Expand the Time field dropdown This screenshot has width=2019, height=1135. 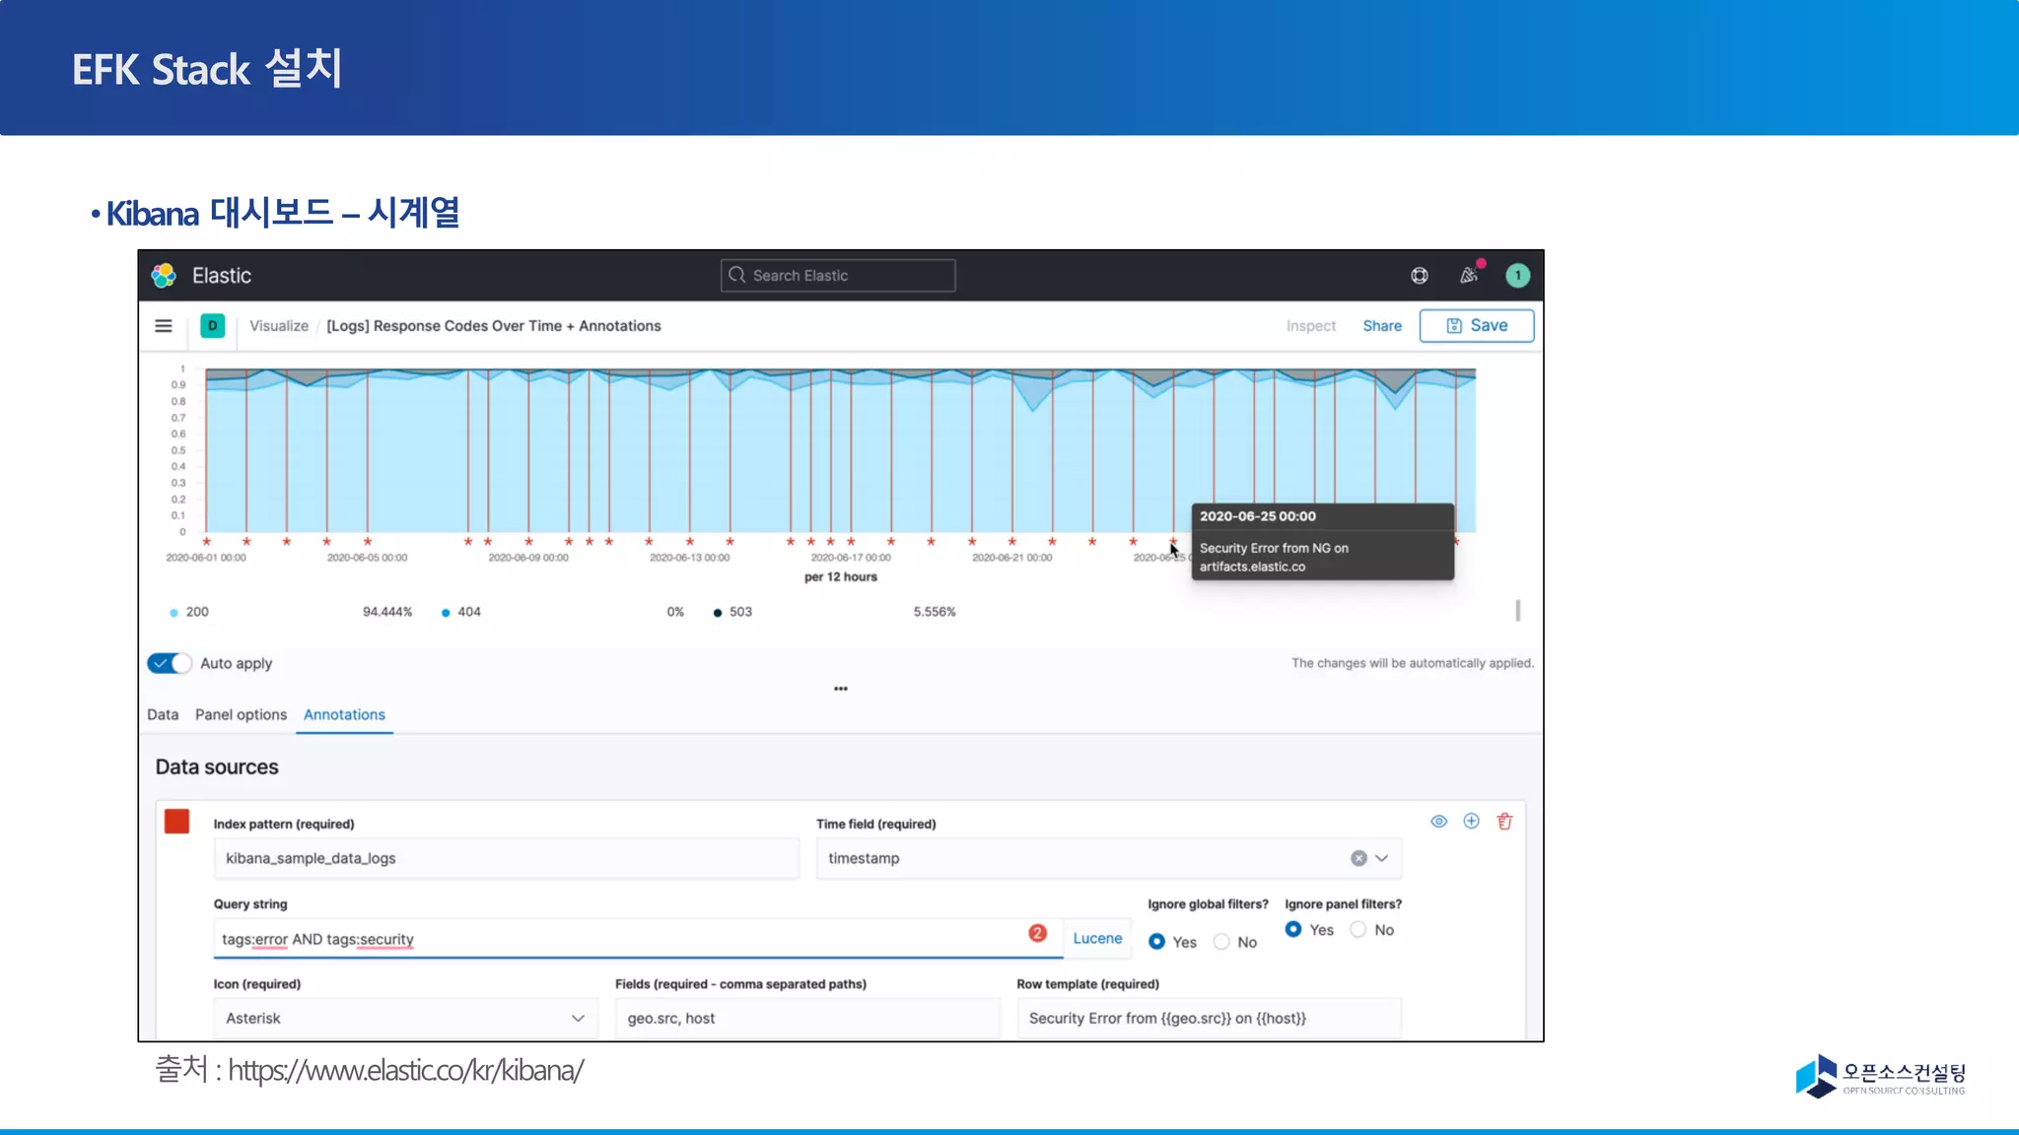coord(1382,858)
